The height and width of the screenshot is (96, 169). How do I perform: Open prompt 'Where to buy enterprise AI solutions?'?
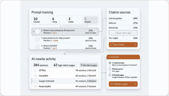[65, 32]
